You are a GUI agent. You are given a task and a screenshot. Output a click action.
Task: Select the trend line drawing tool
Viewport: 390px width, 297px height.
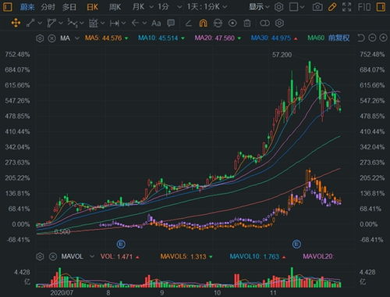tap(30, 23)
